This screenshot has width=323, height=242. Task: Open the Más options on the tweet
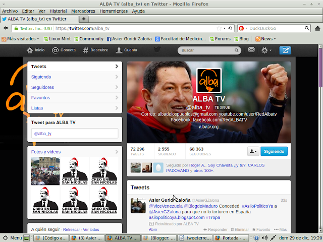click(x=281, y=229)
